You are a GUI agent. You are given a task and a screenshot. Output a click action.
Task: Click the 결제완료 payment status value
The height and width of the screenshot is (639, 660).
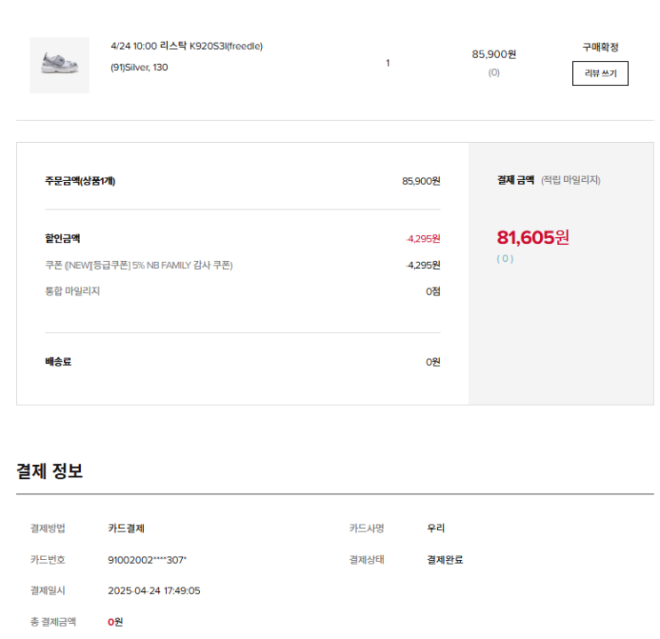coord(445,560)
